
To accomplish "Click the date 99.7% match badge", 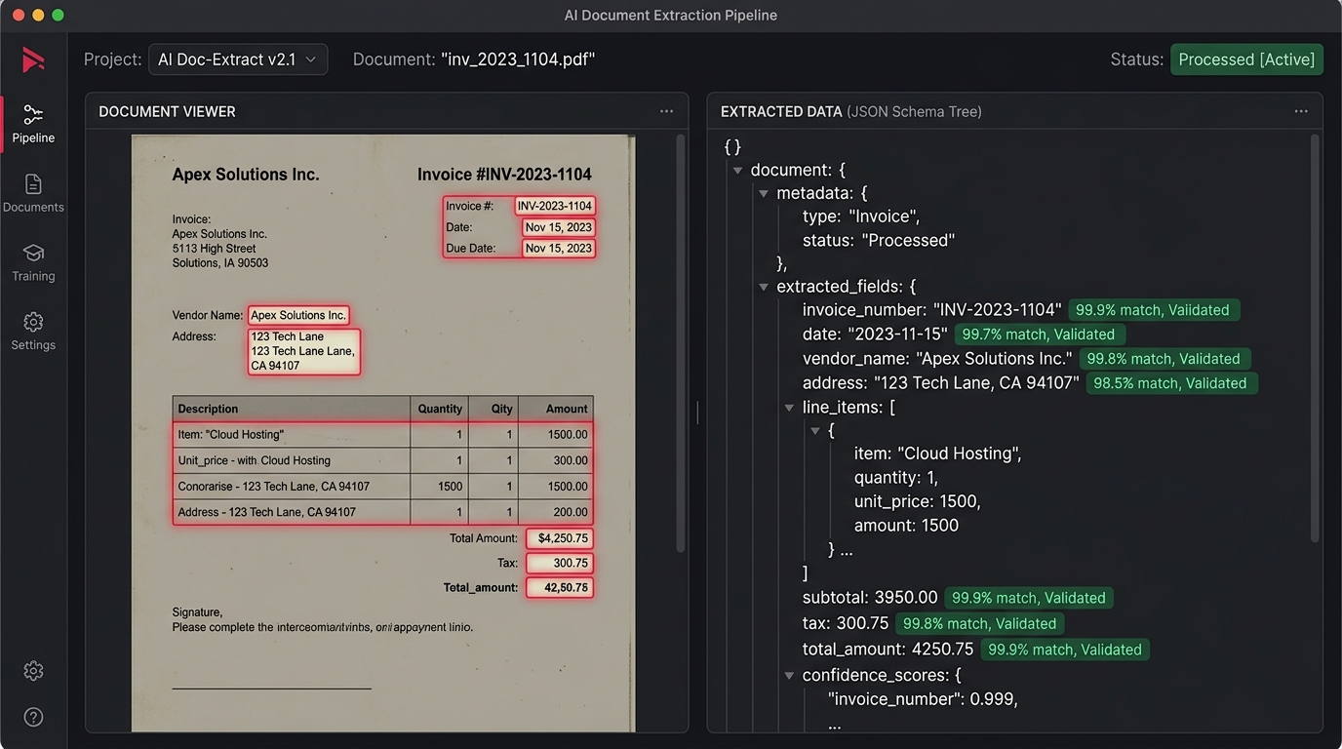I will tap(1038, 335).
